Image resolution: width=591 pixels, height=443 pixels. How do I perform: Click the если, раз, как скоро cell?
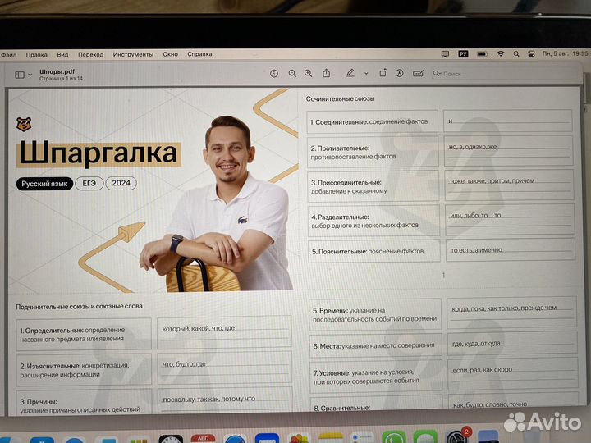[x=513, y=373]
